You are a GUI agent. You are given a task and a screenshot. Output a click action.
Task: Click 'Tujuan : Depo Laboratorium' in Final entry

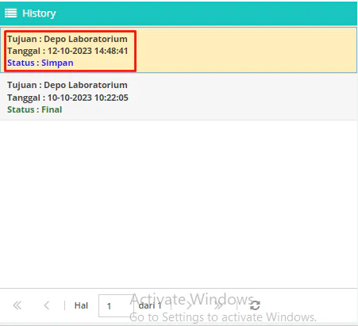[x=67, y=85]
